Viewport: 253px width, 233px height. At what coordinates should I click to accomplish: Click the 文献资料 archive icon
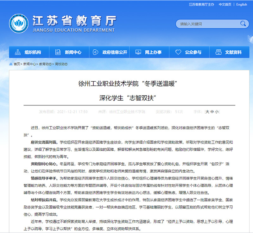pyautogui.click(x=218, y=52)
